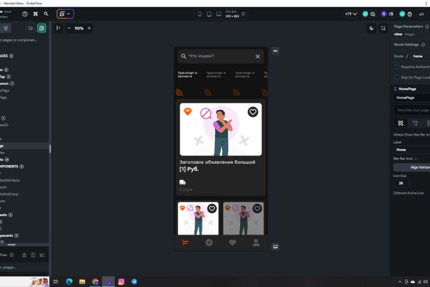The height and width of the screenshot is (287, 430).
Task: Select the desktop device preview icon
Action: click(x=219, y=14)
